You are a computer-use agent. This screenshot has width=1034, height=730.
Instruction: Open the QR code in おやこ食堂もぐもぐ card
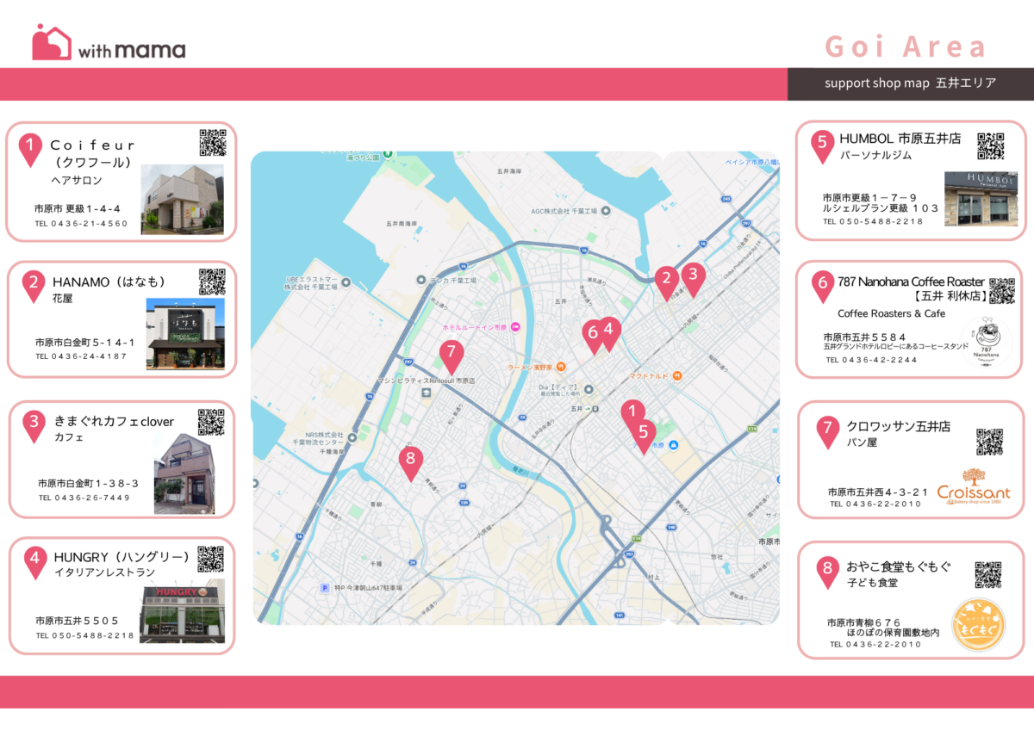[x=987, y=574]
